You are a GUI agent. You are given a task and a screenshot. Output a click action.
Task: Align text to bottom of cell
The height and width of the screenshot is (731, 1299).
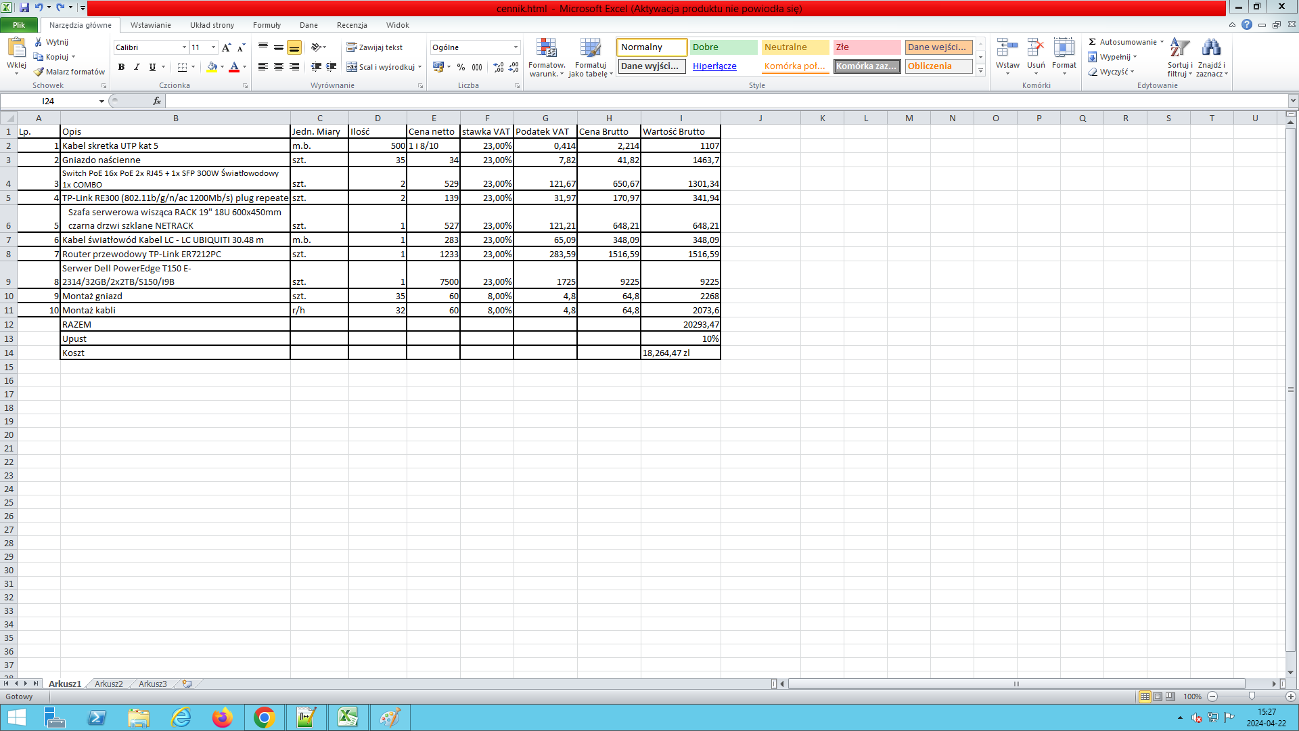[294, 47]
